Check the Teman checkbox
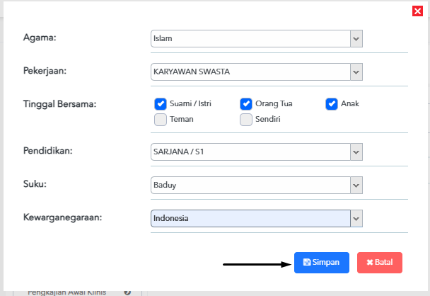Viewport: 430px width, 296px height. [x=161, y=120]
